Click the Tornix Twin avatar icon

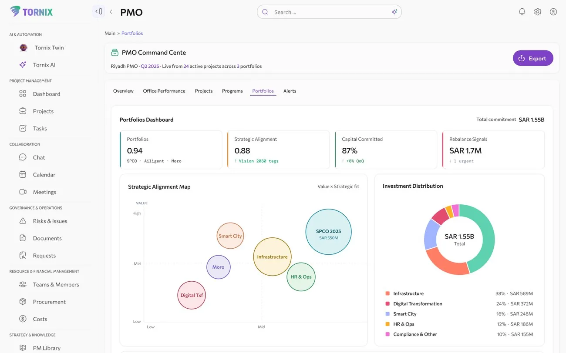point(24,48)
